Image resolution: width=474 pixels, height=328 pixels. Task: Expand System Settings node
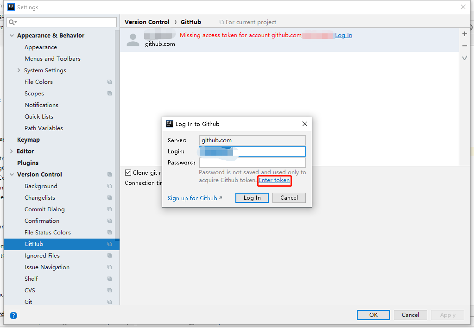(x=19, y=70)
